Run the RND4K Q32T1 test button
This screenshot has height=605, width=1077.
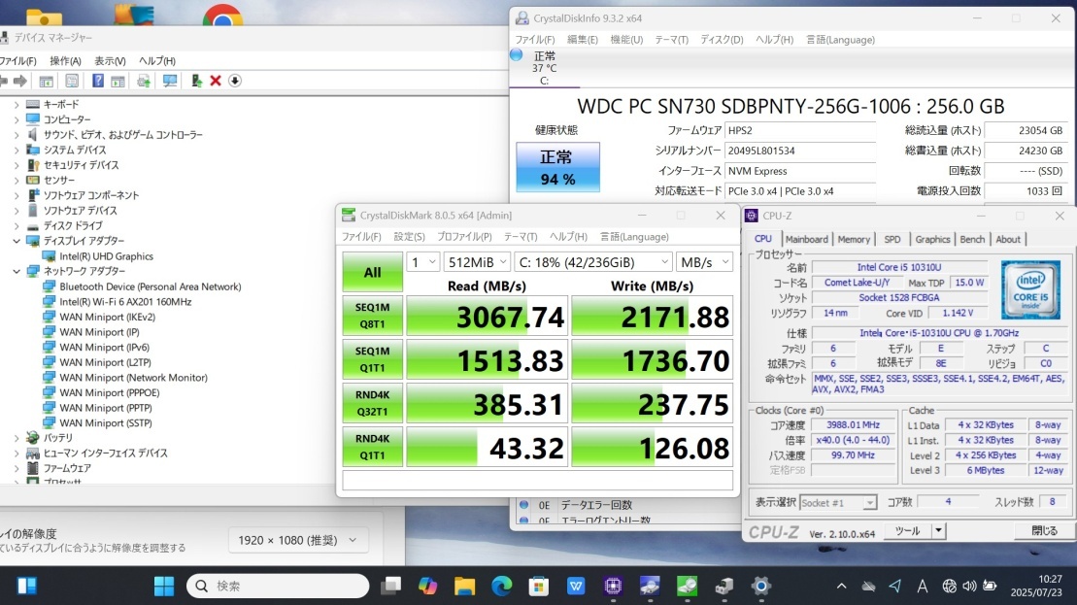372,403
